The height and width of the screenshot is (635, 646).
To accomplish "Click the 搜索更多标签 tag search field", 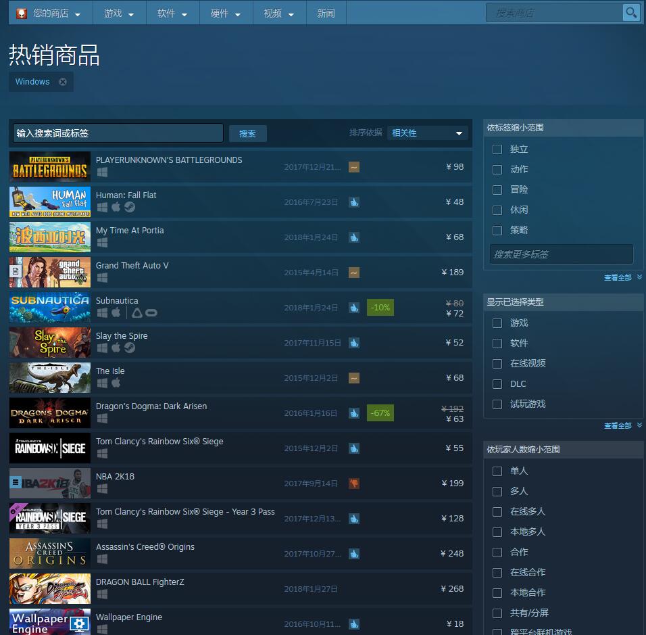I will point(562,254).
